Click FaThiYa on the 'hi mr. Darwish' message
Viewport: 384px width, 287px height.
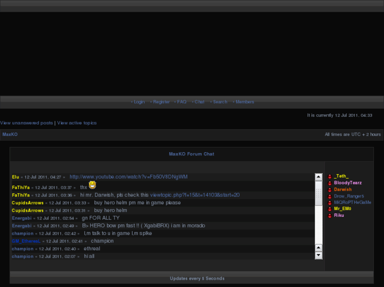[21, 195]
